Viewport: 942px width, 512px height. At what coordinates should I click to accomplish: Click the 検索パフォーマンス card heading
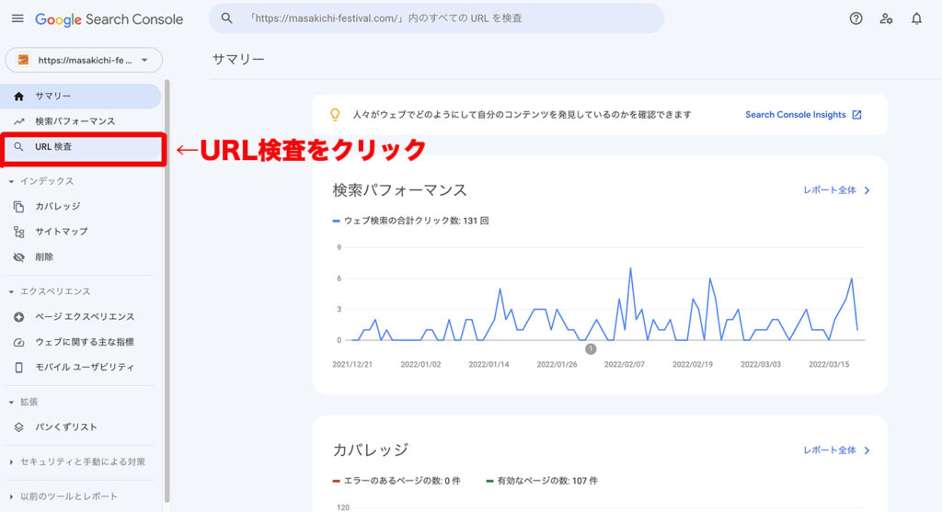coord(399,190)
